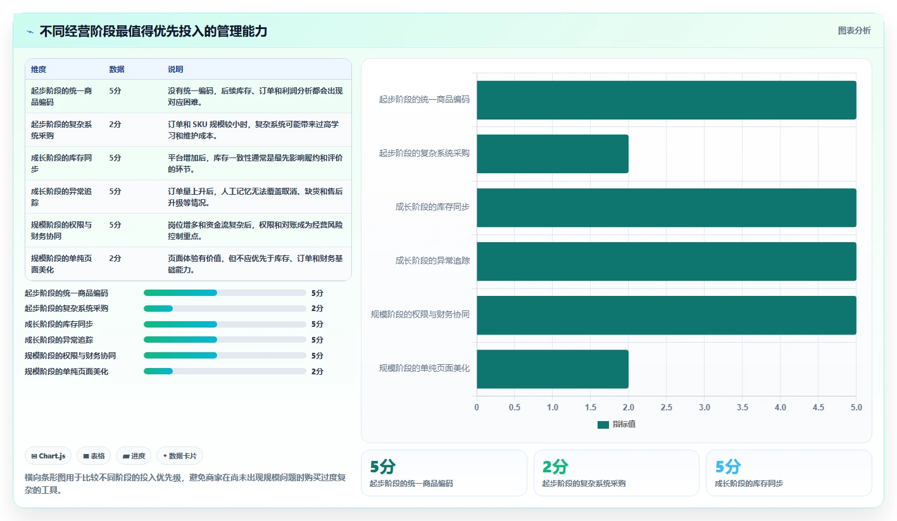Image resolution: width=897 pixels, height=521 pixels.
Task: Click the 成长阶段的异常追踪 progress bar
Action: tap(225, 340)
